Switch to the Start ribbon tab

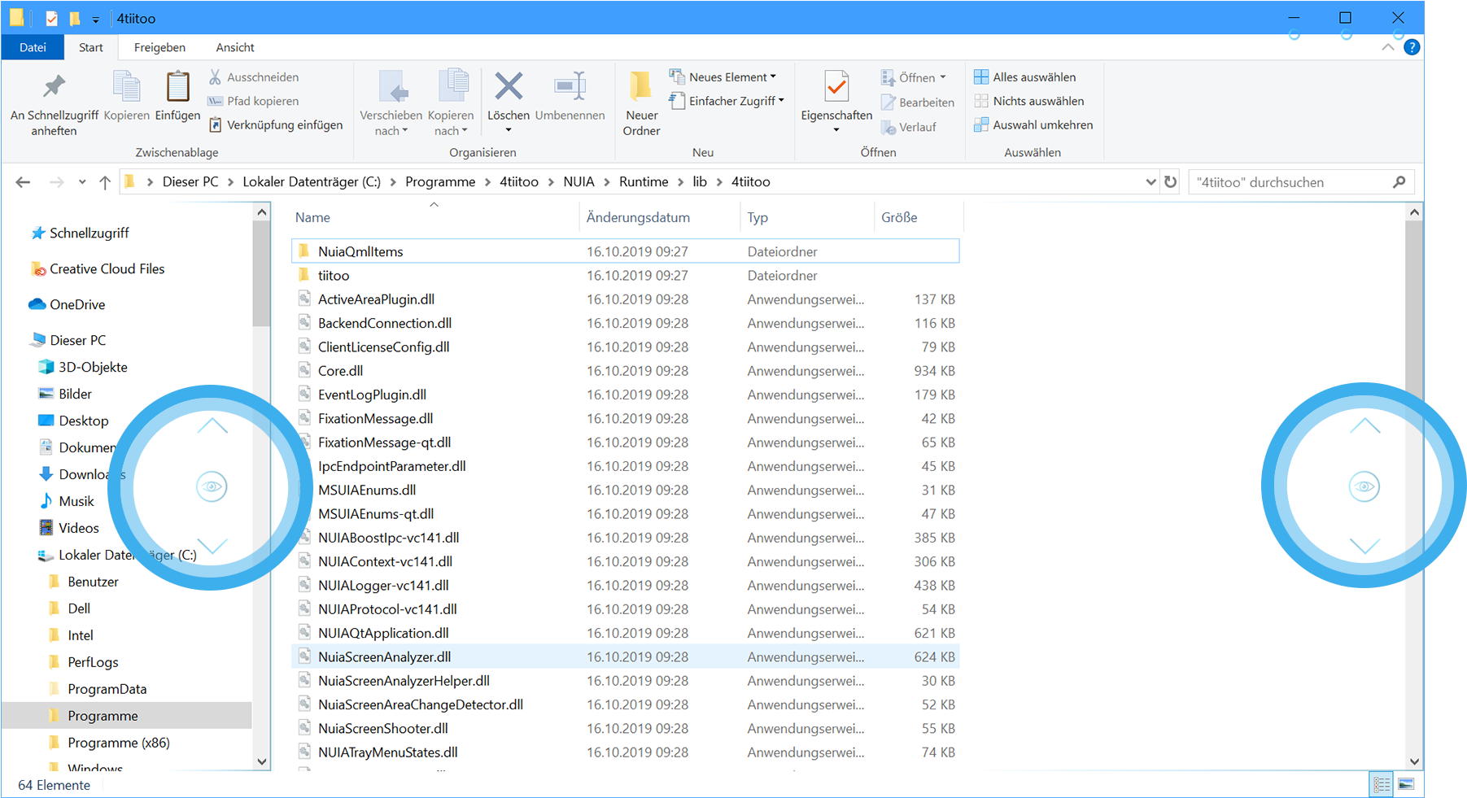point(91,47)
